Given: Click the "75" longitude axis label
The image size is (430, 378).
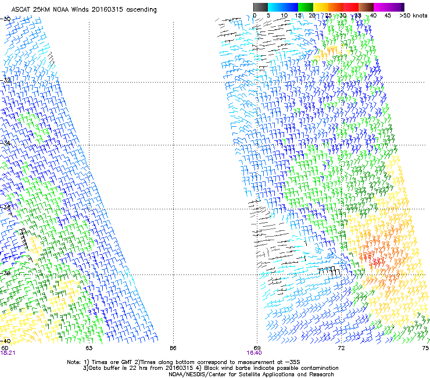Looking at the screenshot, I should [x=425, y=348].
